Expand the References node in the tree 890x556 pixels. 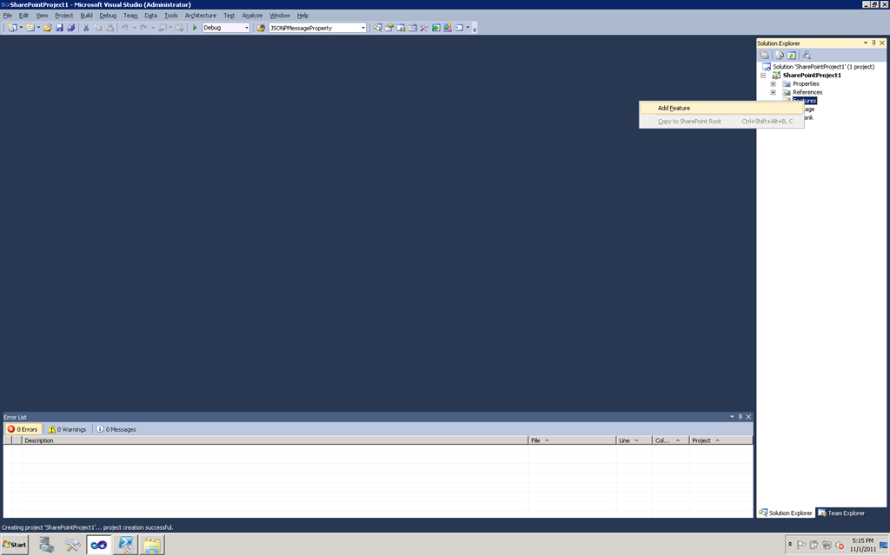[773, 92]
